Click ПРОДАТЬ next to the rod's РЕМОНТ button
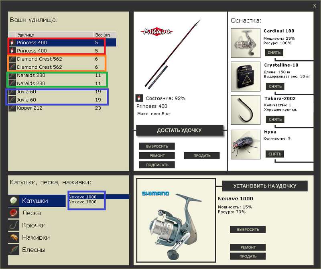 [202, 155]
